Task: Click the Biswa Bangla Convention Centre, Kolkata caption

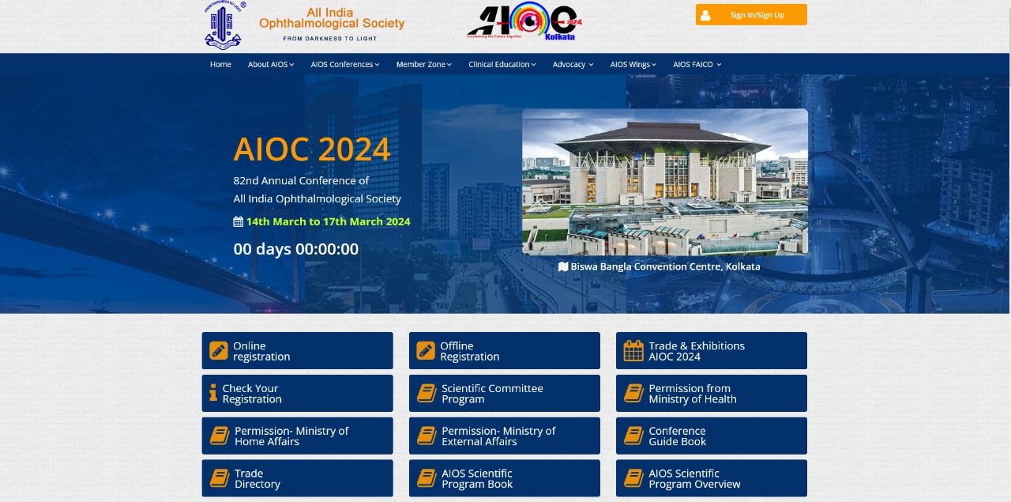Action: coord(665,266)
